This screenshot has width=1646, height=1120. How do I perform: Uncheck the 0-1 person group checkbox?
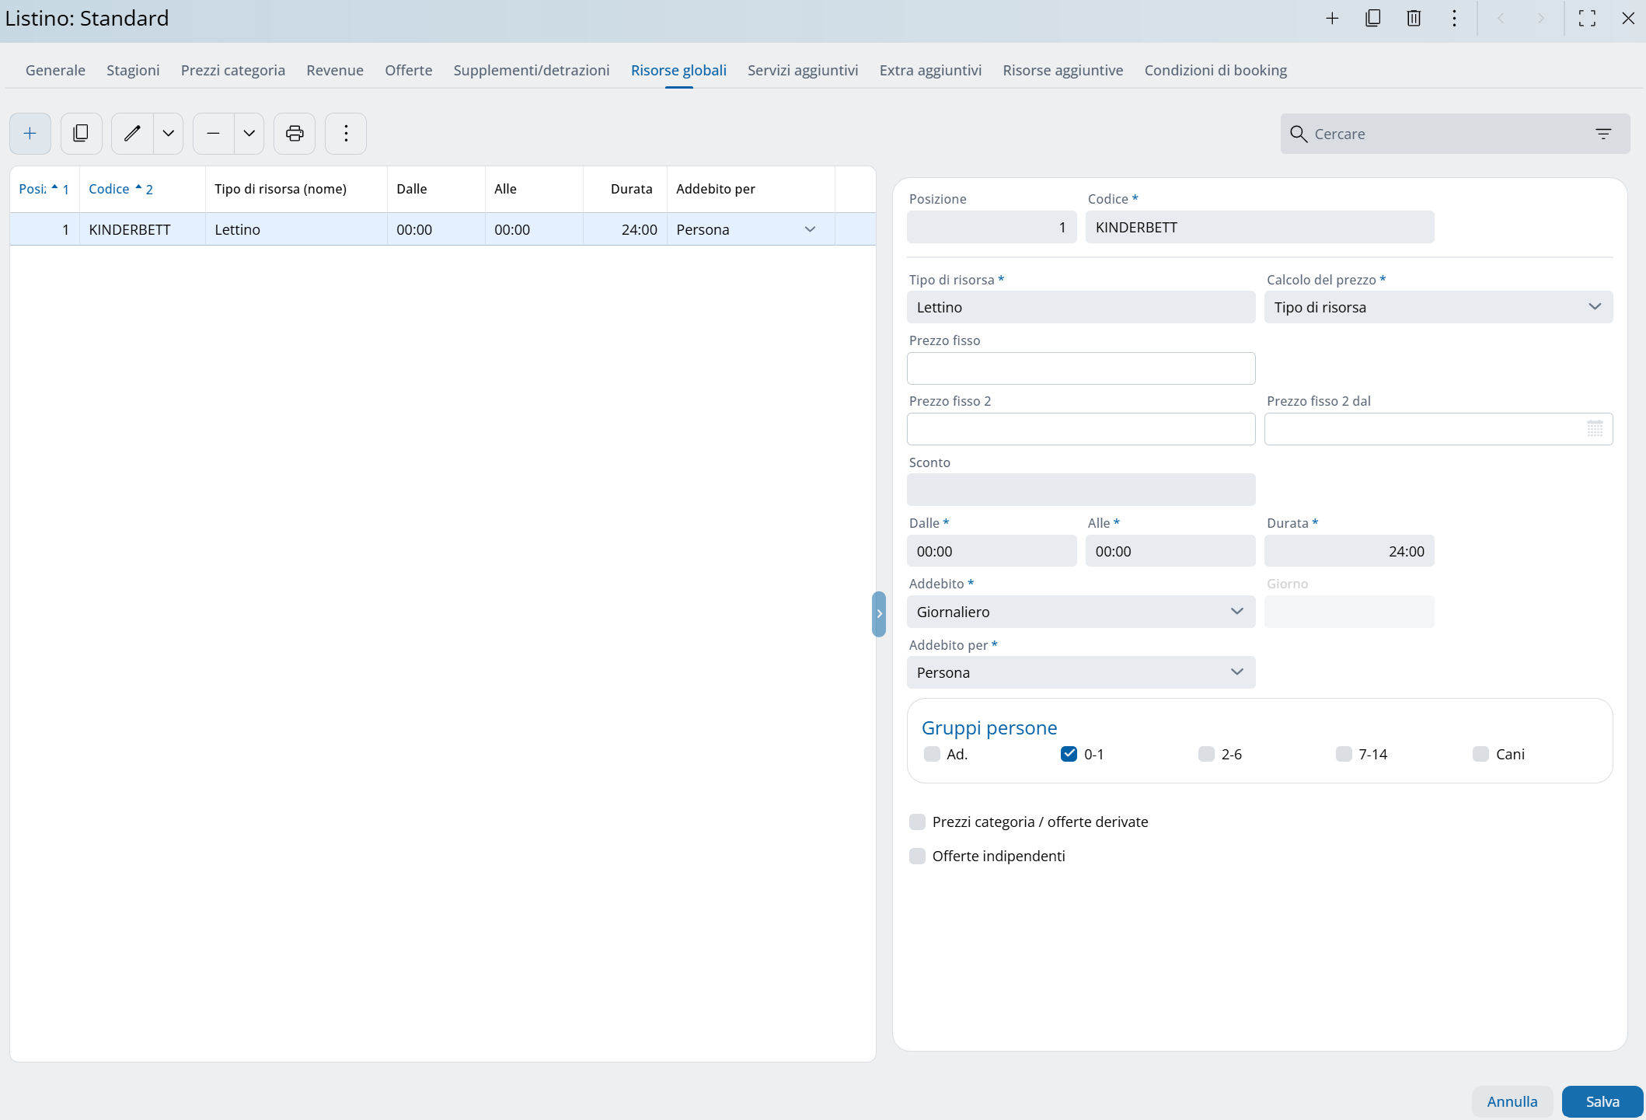(x=1069, y=754)
